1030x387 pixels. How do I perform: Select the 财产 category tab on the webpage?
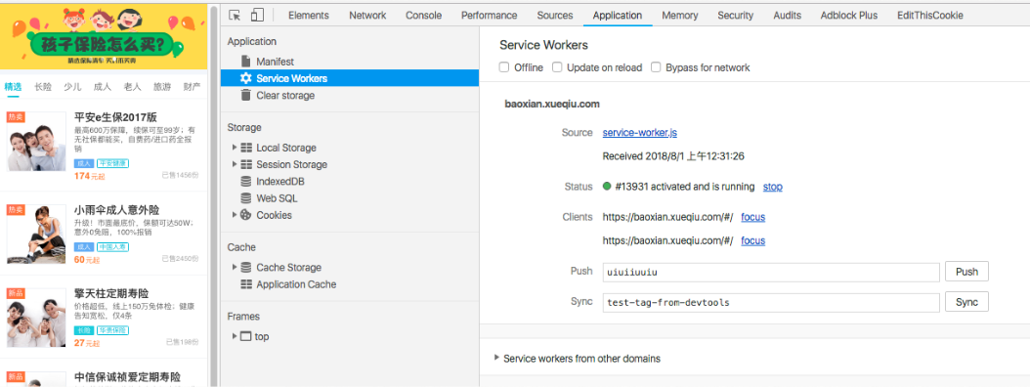click(192, 86)
